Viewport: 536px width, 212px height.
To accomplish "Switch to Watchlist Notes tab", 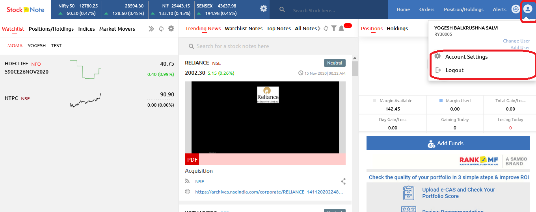I will point(244,28).
